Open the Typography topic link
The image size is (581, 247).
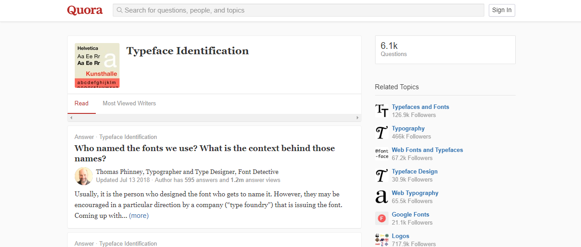(408, 128)
